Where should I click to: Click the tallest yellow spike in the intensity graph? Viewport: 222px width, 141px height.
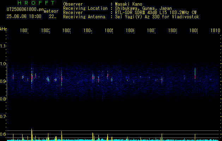pos(31,135)
